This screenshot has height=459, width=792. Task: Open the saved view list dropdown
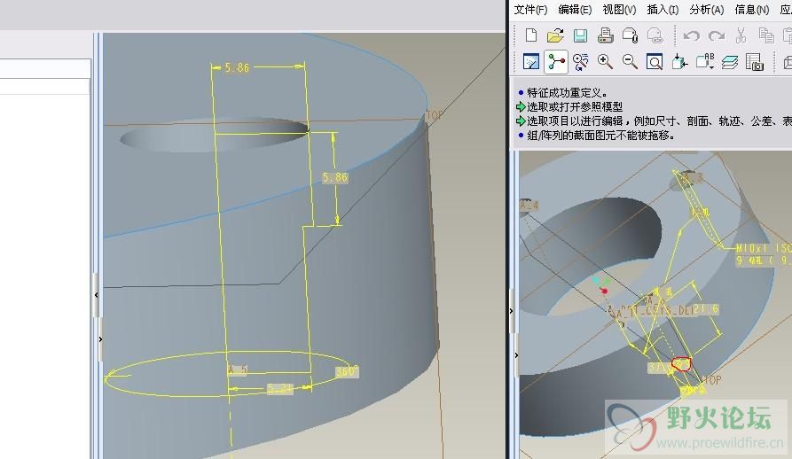click(705, 62)
